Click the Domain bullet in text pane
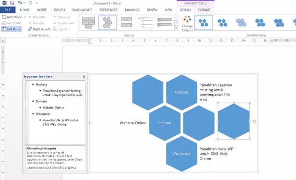The image size is (296, 180). (x=41, y=101)
